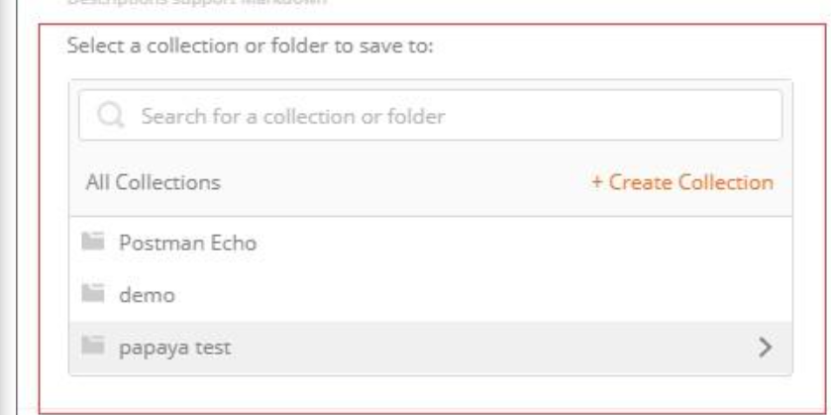Click blank space right of Postman Echo
The width and height of the screenshot is (831, 415).
click(x=495, y=243)
